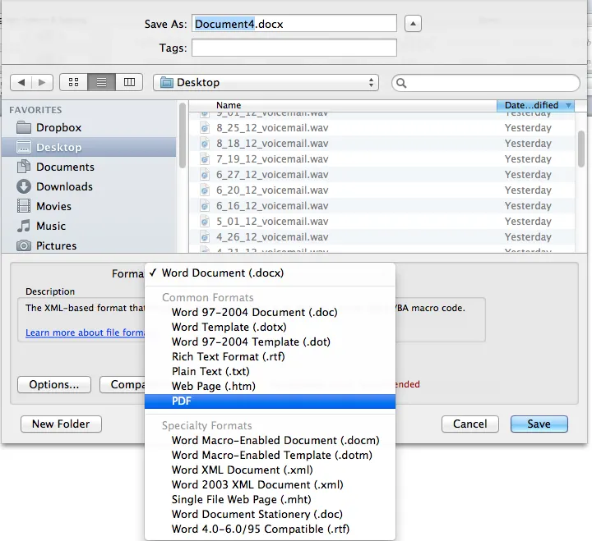The height and width of the screenshot is (541, 592).
Task: Click the Save As filename field
Action: pos(294,23)
